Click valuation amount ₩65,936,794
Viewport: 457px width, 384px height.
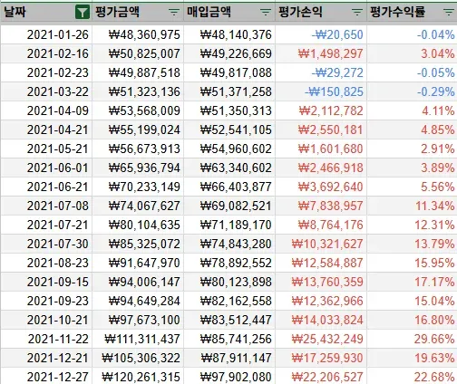[144, 168]
